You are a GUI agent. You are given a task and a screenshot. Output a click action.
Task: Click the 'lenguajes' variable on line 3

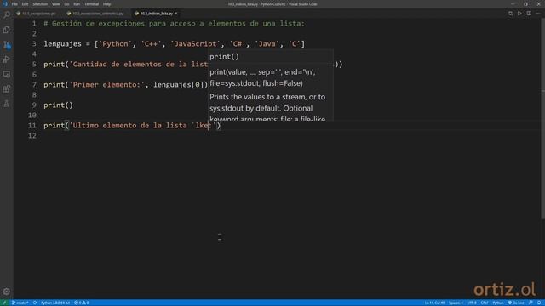pos(62,44)
